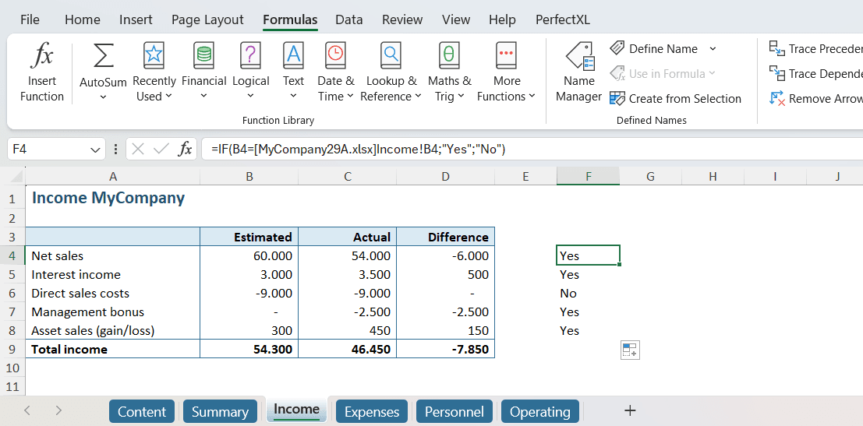Switch to the Page Layout tab
Viewport: 863px width, 426px height.
click(207, 19)
